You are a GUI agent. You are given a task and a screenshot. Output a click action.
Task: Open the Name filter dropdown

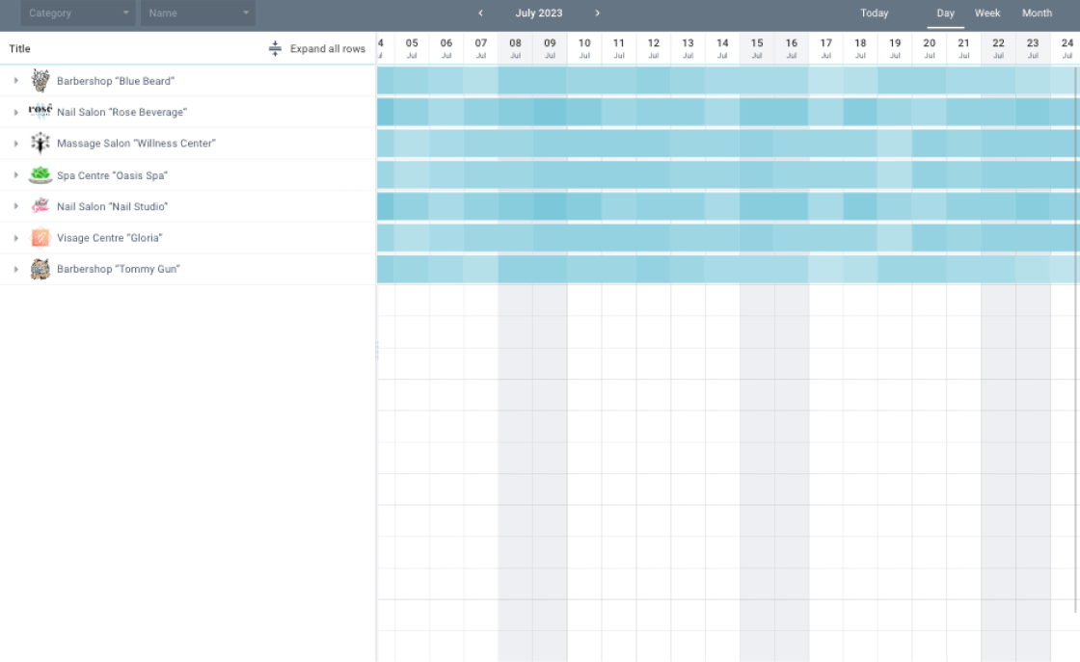pos(197,13)
